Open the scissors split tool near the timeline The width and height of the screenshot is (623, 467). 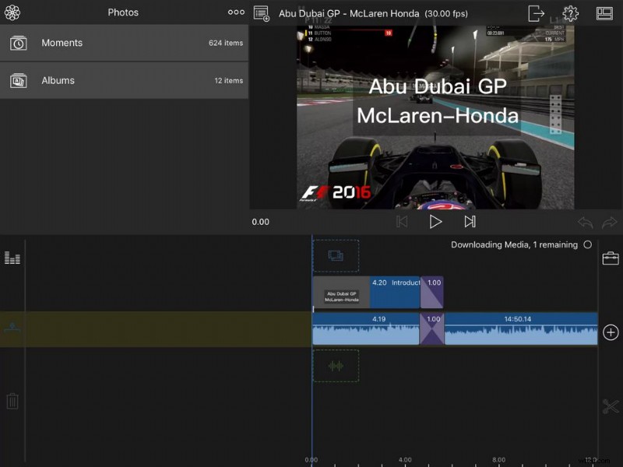(x=611, y=406)
